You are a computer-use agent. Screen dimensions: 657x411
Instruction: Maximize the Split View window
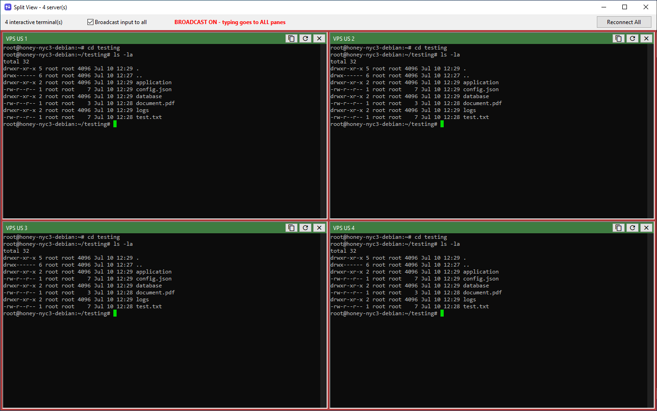coord(625,7)
